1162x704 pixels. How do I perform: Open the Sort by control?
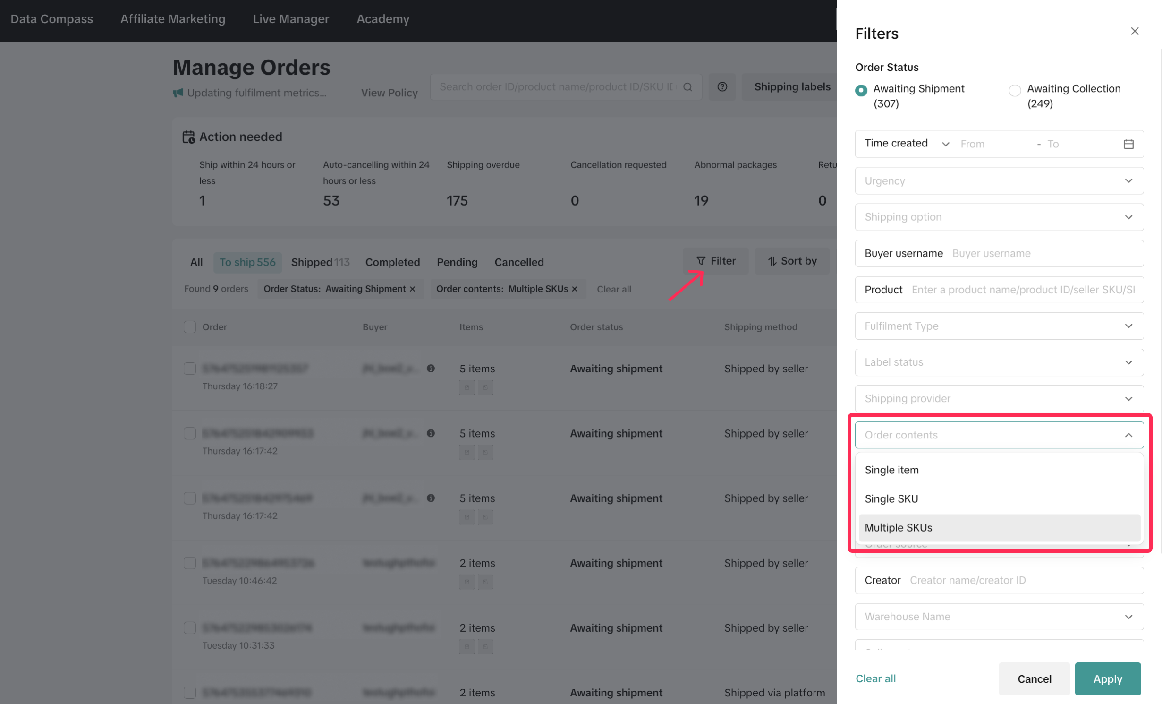pyautogui.click(x=792, y=261)
